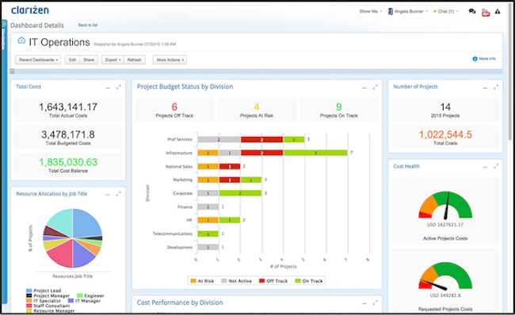Open the Chat (1) dropdown

coord(446,12)
